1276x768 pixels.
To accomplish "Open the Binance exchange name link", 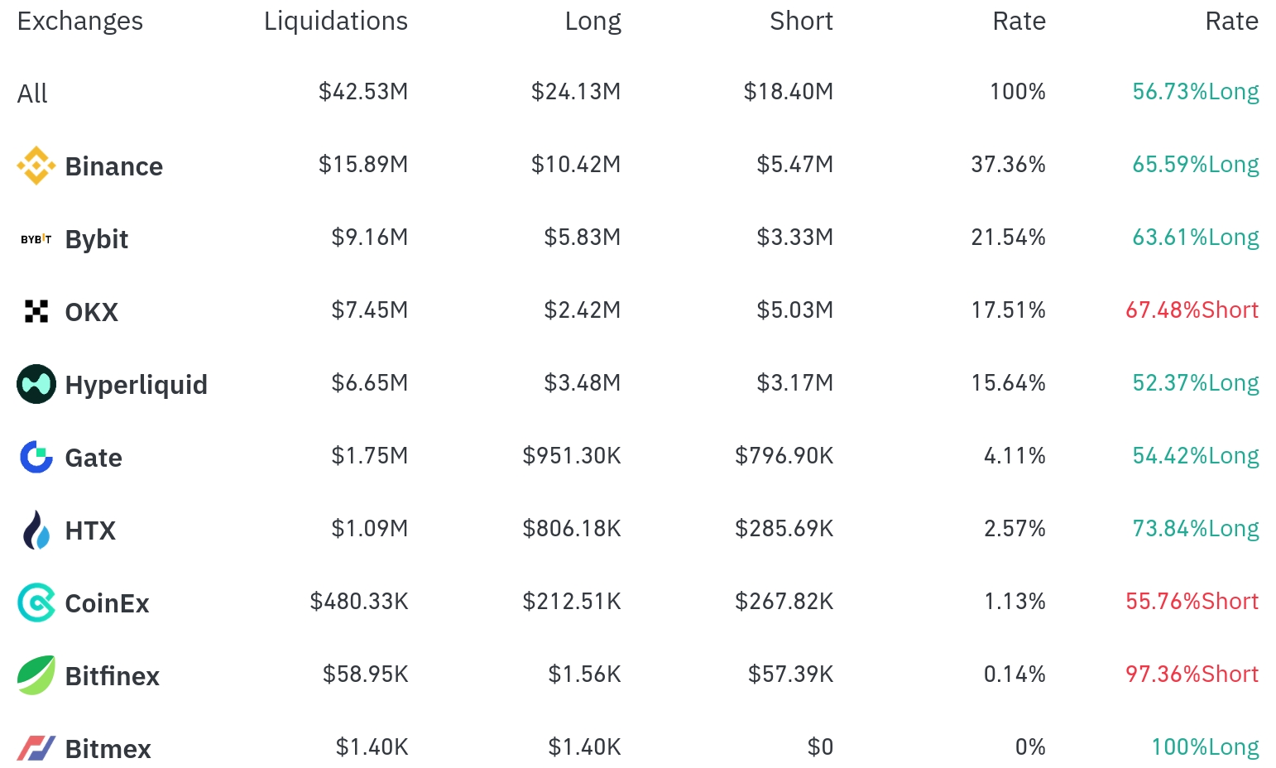I will (114, 167).
